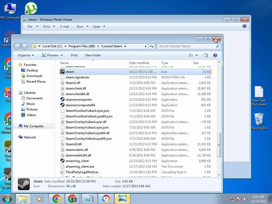Go forward with the forward arrow
The image size is (272, 204).
point(24,46)
